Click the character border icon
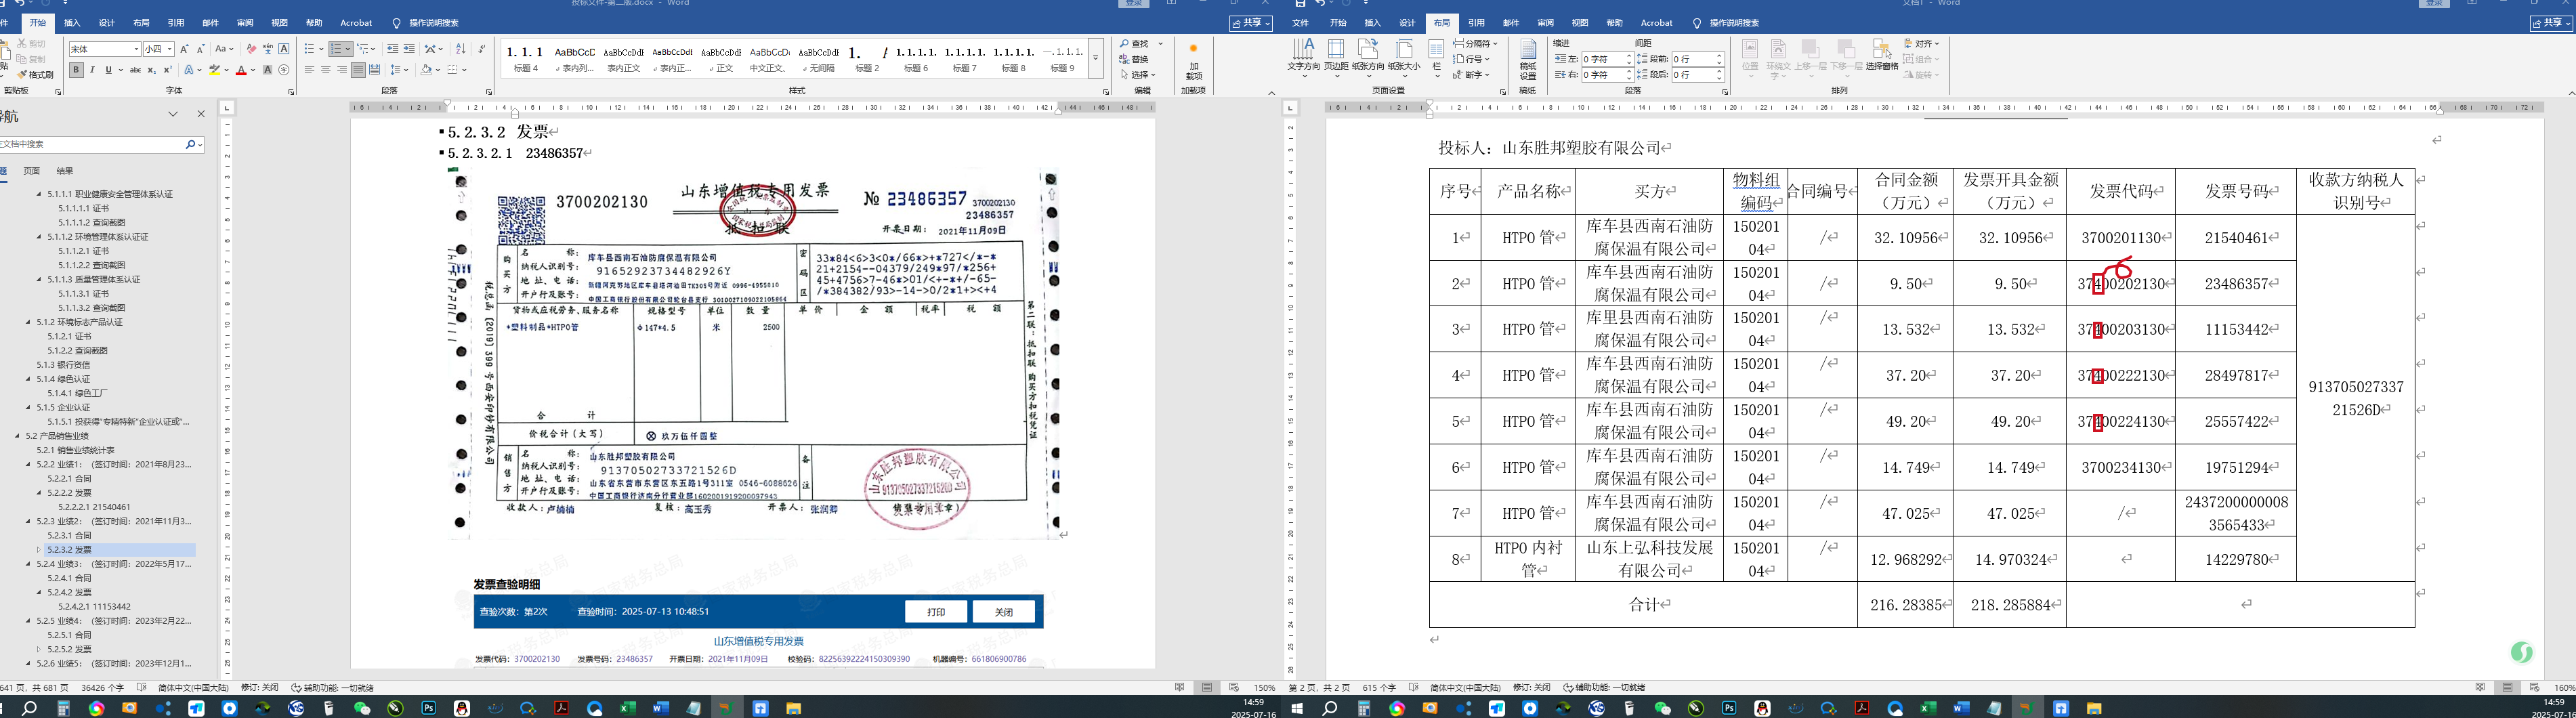Image resolution: width=2576 pixels, height=718 pixels. click(284, 49)
